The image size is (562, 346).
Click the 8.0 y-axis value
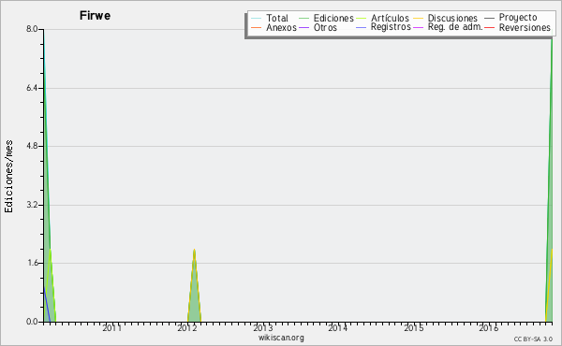click(32, 29)
